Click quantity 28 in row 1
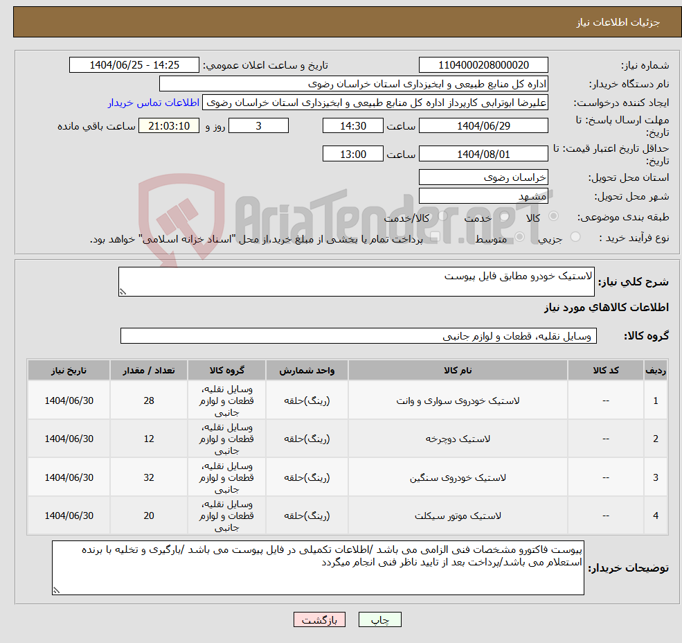The image size is (682, 643). 149,400
